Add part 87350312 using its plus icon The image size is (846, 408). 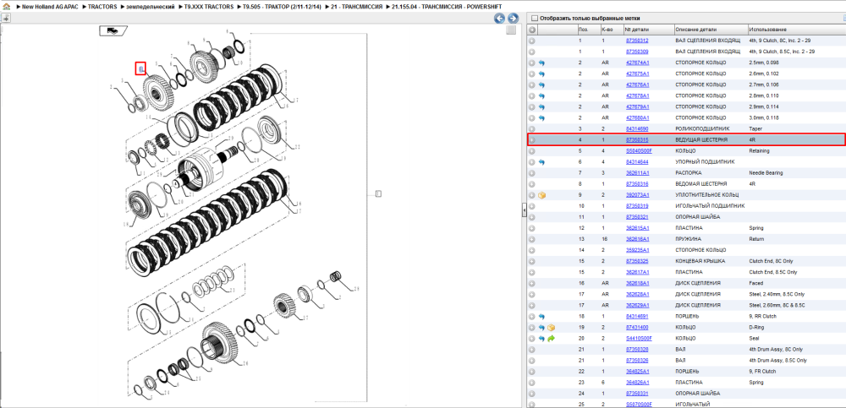pos(532,41)
